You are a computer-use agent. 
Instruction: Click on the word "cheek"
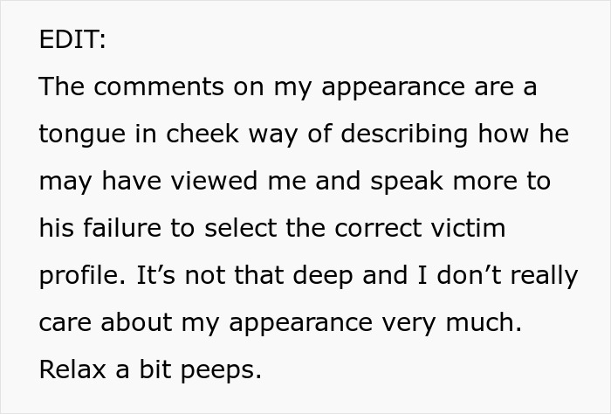point(203,134)
